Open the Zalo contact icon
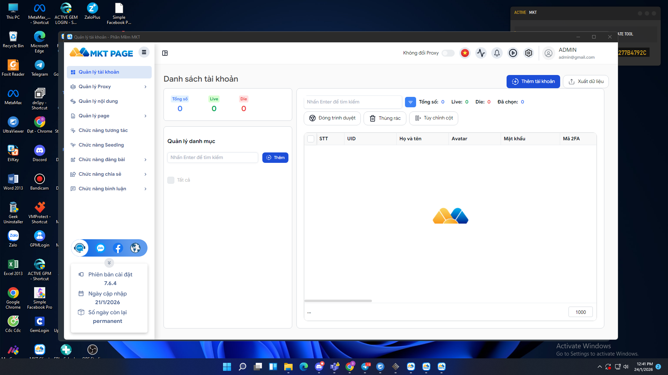The width and height of the screenshot is (668, 375). click(101, 248)
